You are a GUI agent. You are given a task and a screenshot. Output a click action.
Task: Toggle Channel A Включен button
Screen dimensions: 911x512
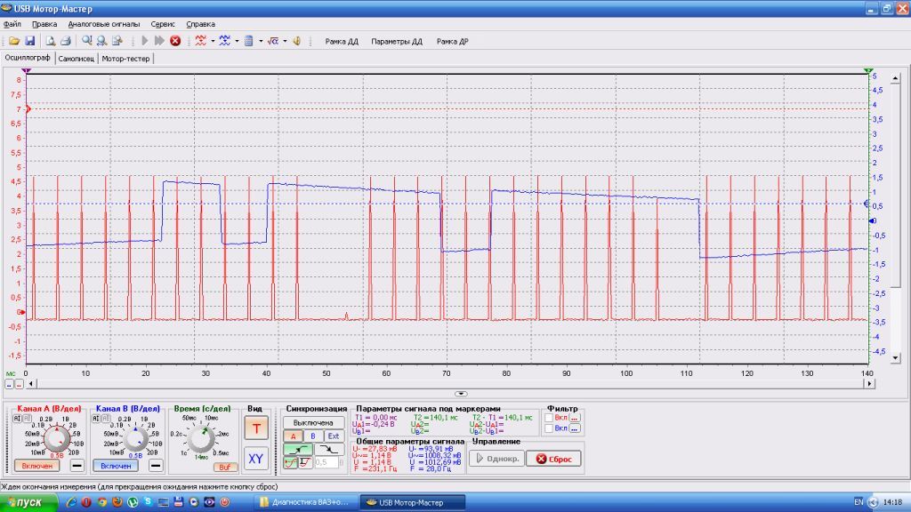[x=37, y=466]
